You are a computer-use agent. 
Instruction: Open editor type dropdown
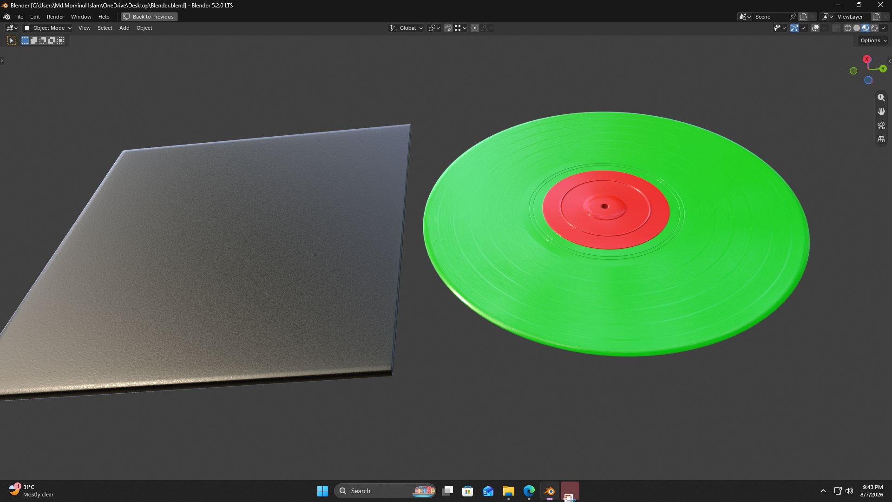[x=12, y=28]
